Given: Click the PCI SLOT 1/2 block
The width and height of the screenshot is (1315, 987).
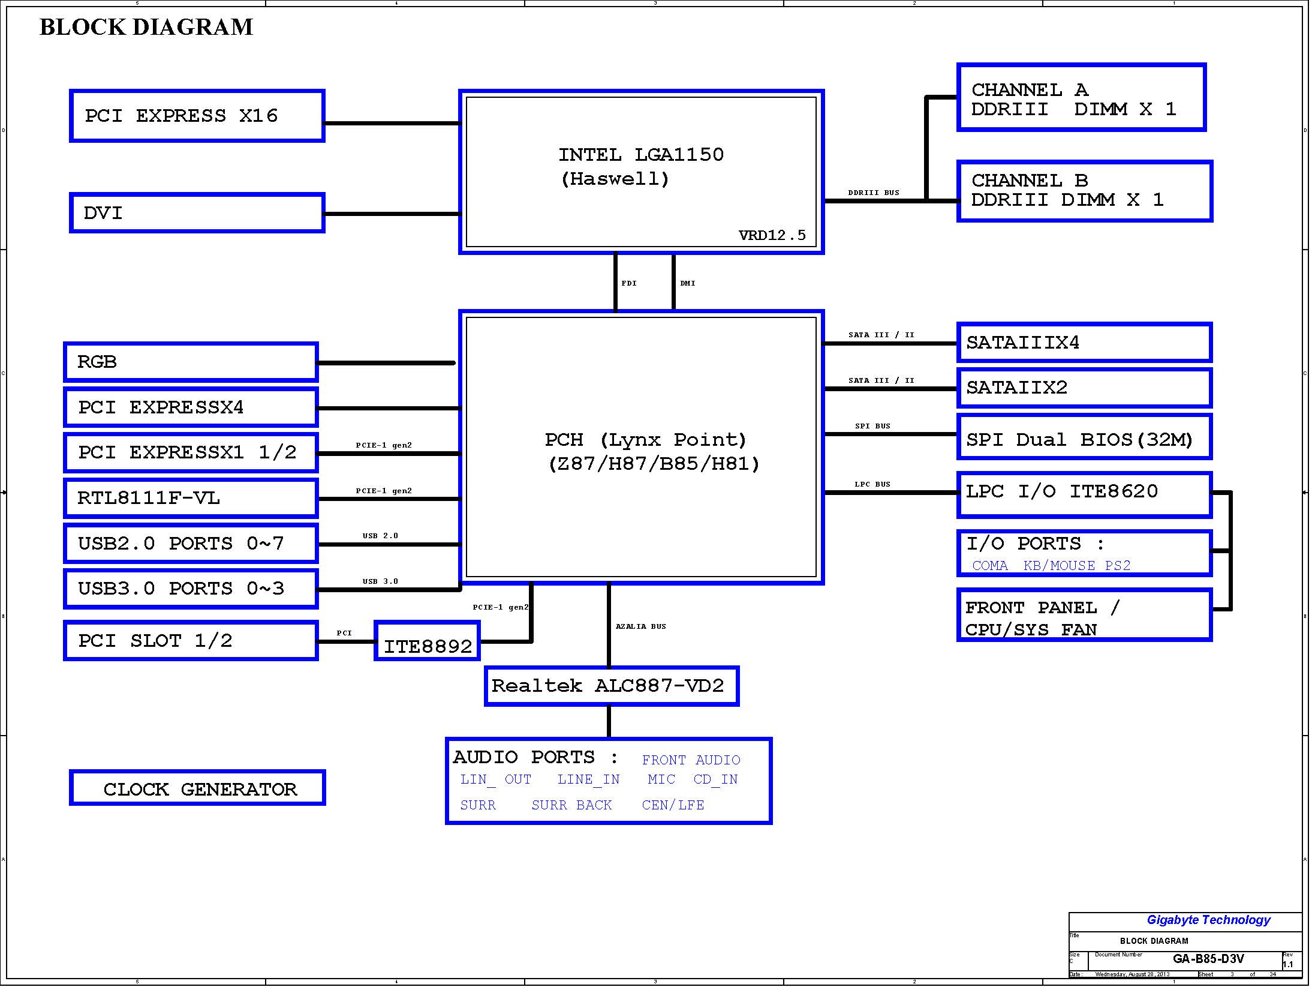Looking at the screenshot, I should [191, 641].
